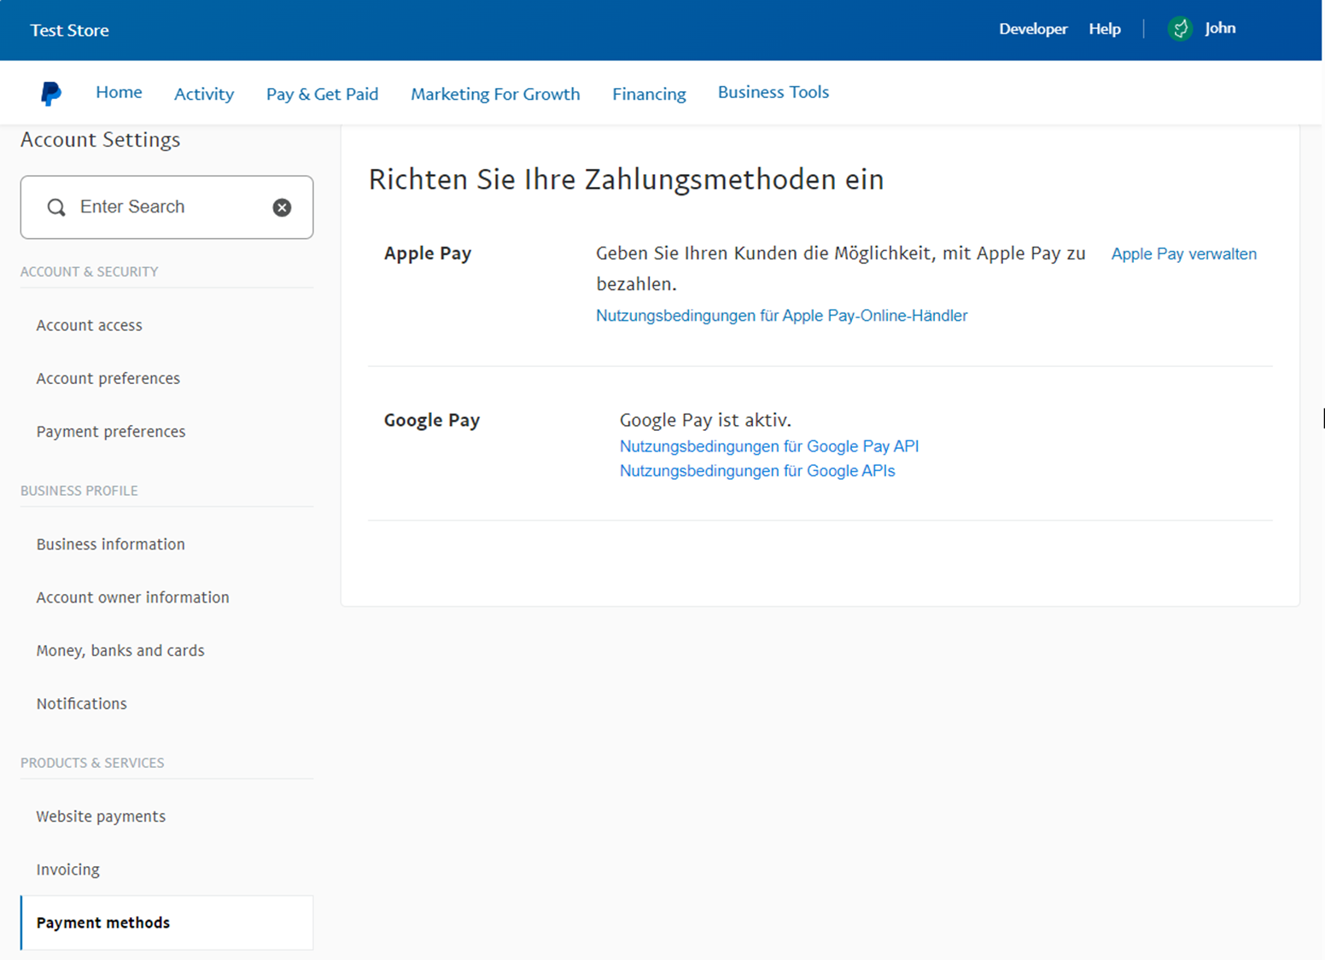Open Nutzungsbedingungen für Google Pay API
The height and width of the screenshot is (960, 1325).
pos(768,446)
